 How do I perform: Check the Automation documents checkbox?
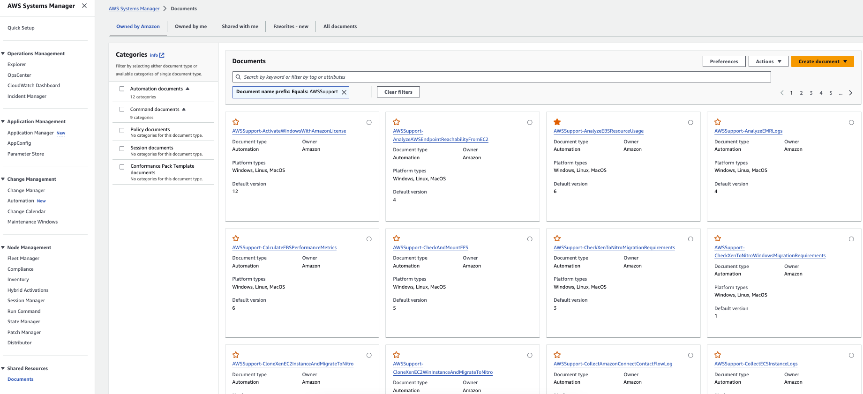(x=122, y=89)
